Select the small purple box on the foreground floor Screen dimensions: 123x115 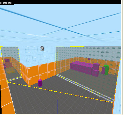click(40, 83)
